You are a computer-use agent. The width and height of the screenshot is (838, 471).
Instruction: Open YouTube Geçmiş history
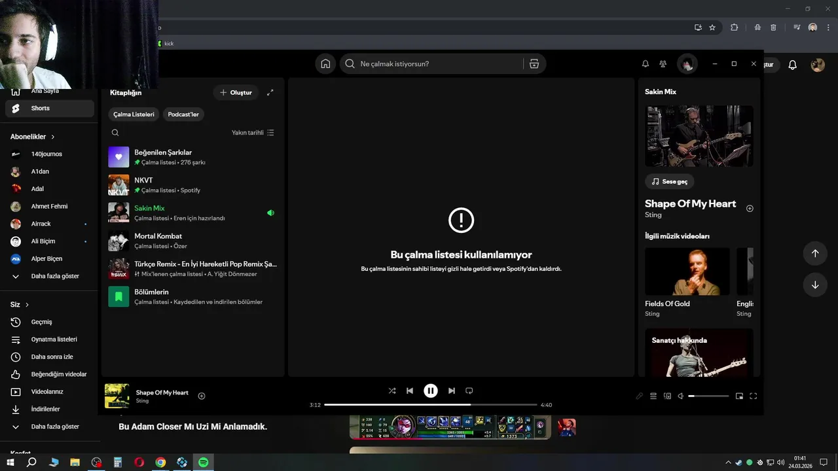[50, 322]
